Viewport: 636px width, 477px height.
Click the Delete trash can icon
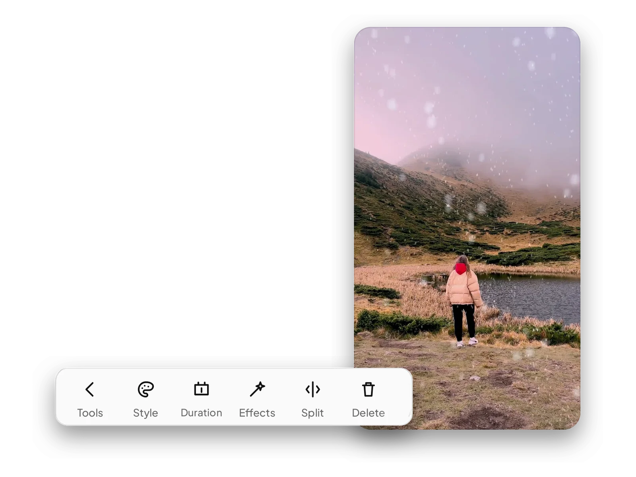(x=368, y=390)
